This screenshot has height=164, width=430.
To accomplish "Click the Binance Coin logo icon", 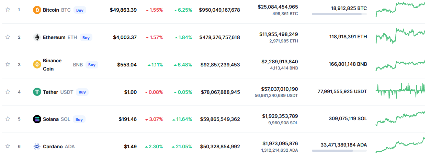I will click(x=37, y=64).
